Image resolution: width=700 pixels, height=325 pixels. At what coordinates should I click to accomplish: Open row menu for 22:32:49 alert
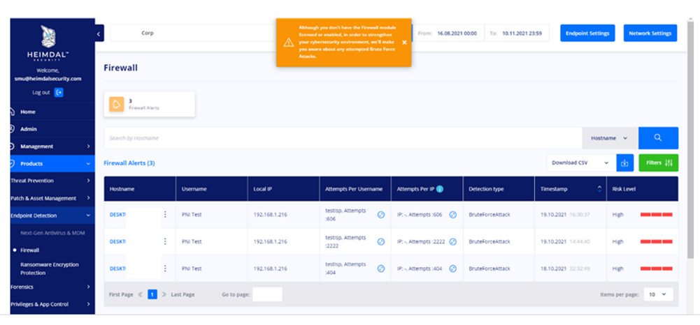[x=165, y=269]
